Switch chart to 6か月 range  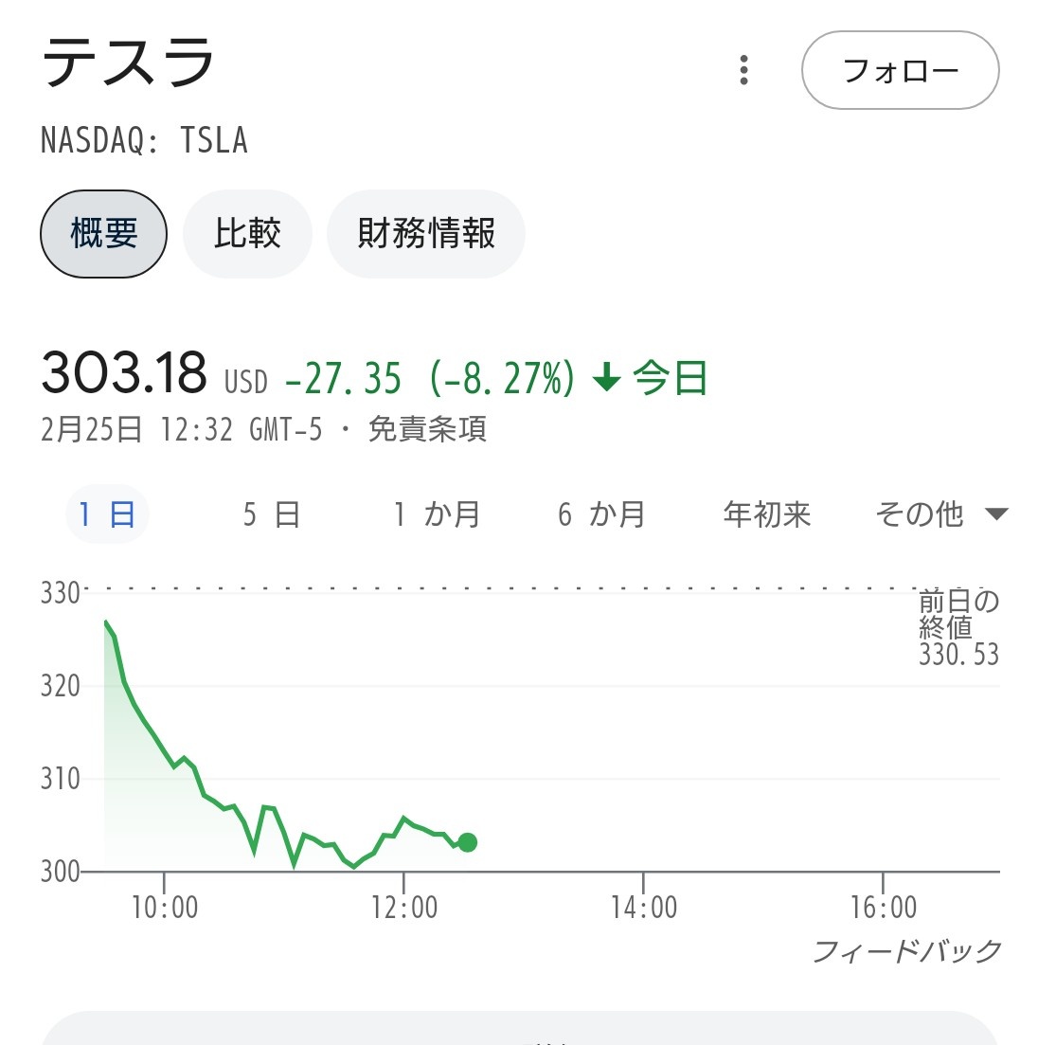(601, 514)
